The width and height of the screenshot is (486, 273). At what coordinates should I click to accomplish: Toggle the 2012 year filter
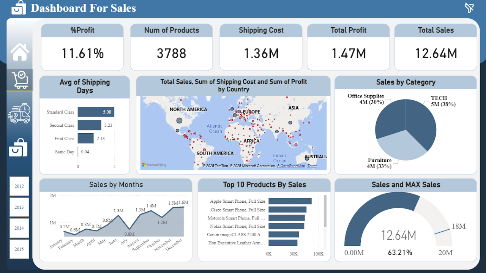click(x=19, y=186)
